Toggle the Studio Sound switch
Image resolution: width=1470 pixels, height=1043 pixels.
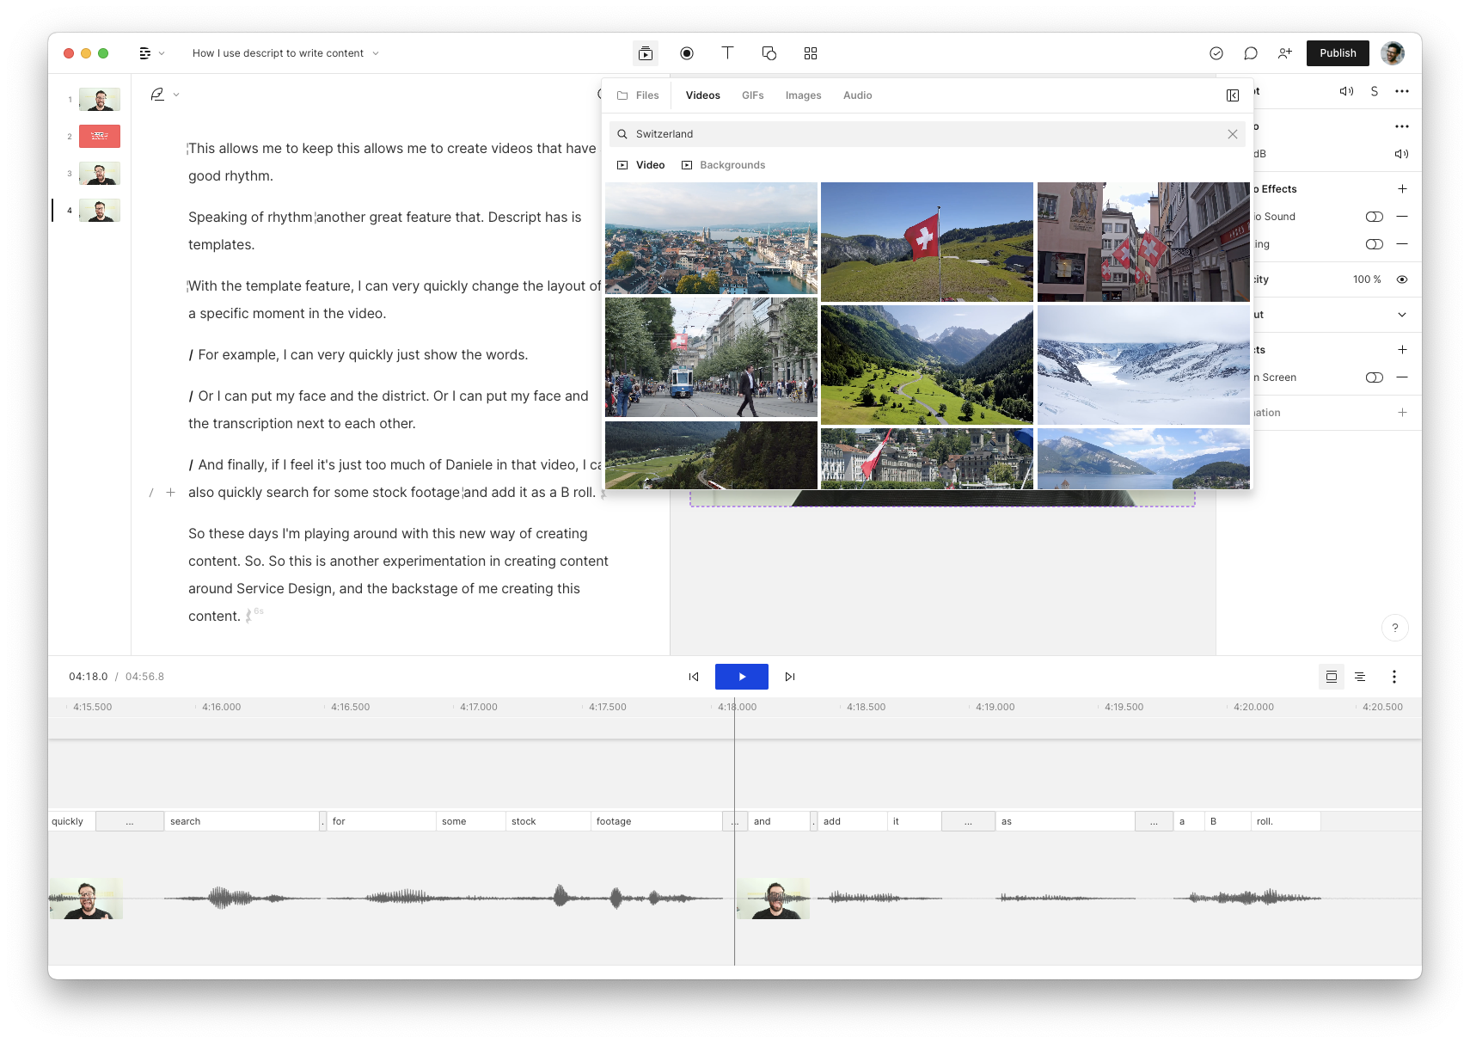tap(1374, 217)
